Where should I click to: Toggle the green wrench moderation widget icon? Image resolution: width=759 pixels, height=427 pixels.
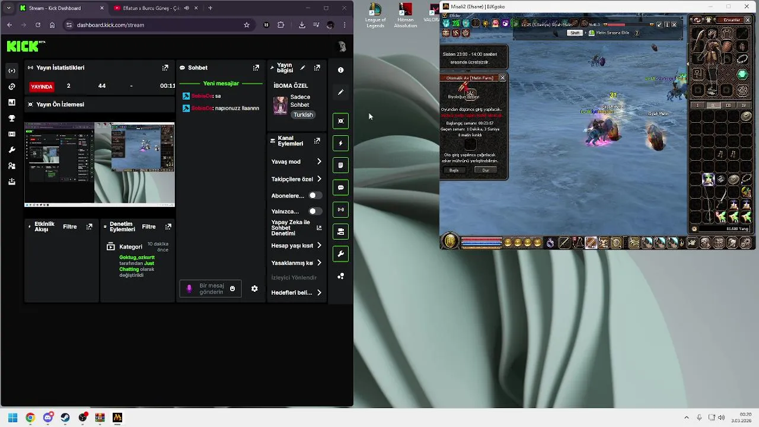click(340, 254)
